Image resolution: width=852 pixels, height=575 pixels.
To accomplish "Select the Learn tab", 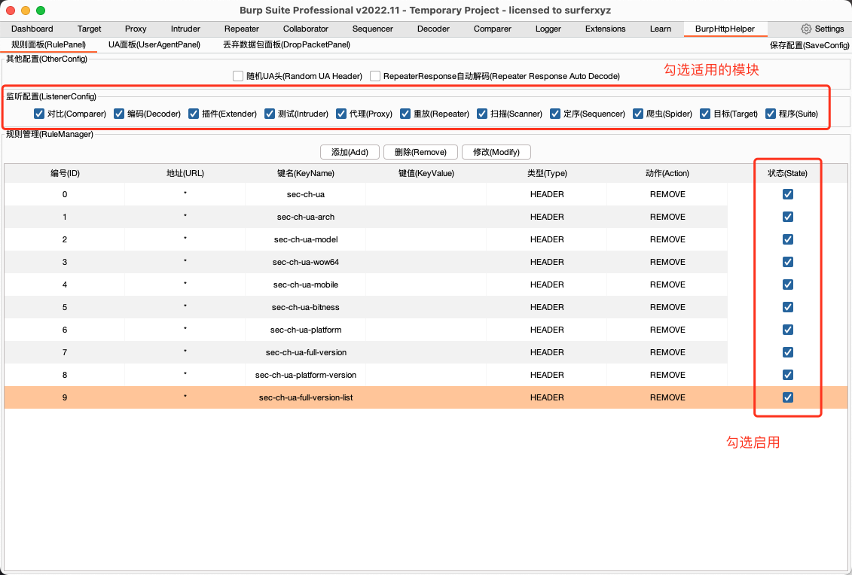I will click(x=660, y=29).
